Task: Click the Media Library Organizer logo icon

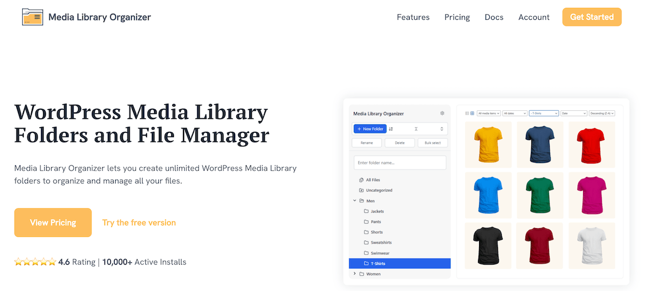Action: [x=32, y=17]
